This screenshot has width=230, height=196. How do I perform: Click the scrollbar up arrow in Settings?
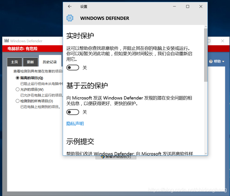point(206,27)
